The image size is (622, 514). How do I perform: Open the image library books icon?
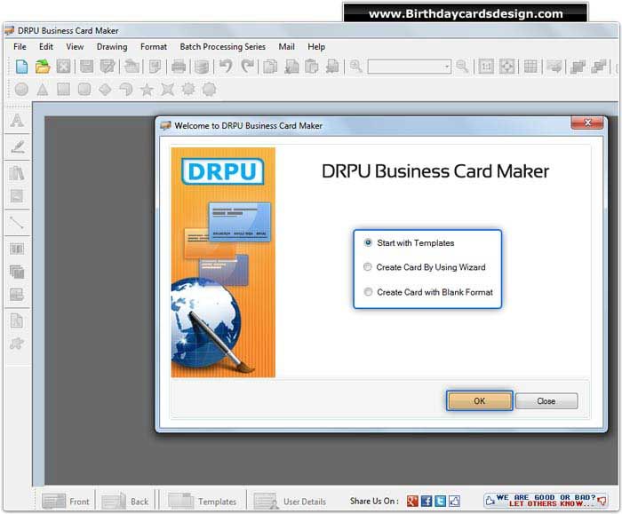17,173
